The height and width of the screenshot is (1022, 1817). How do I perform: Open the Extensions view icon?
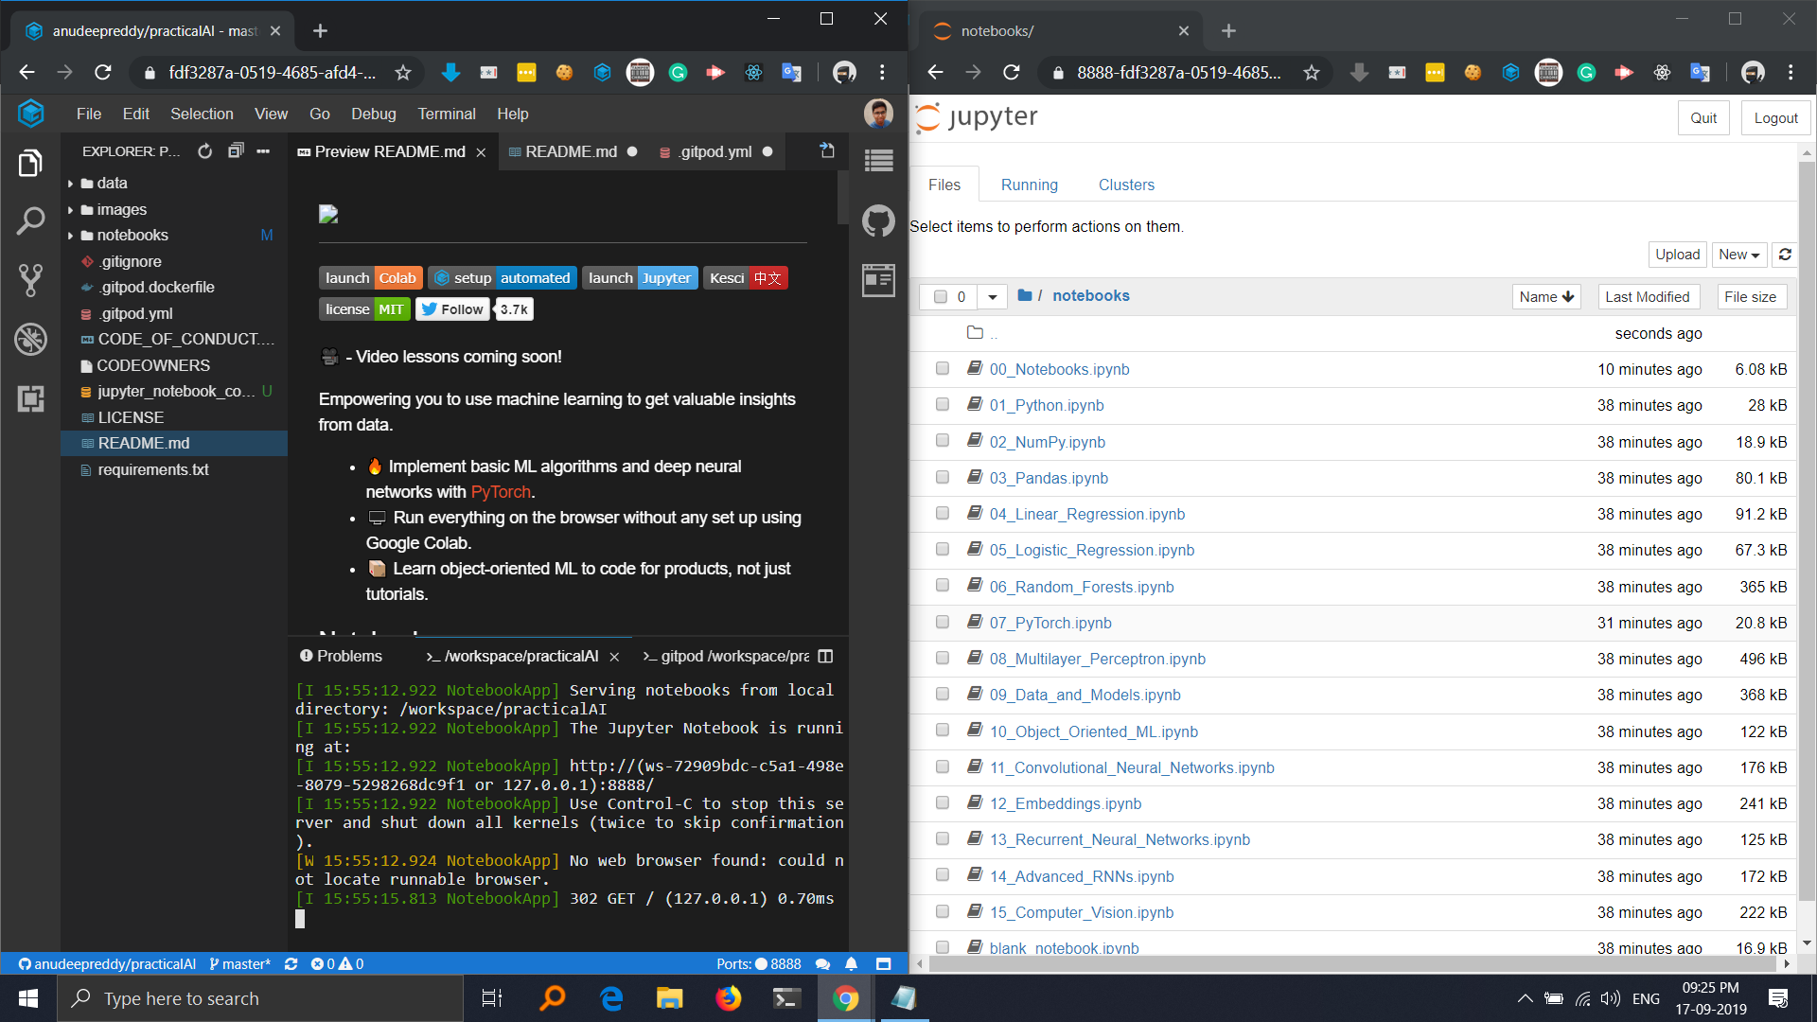coord(30,398)
